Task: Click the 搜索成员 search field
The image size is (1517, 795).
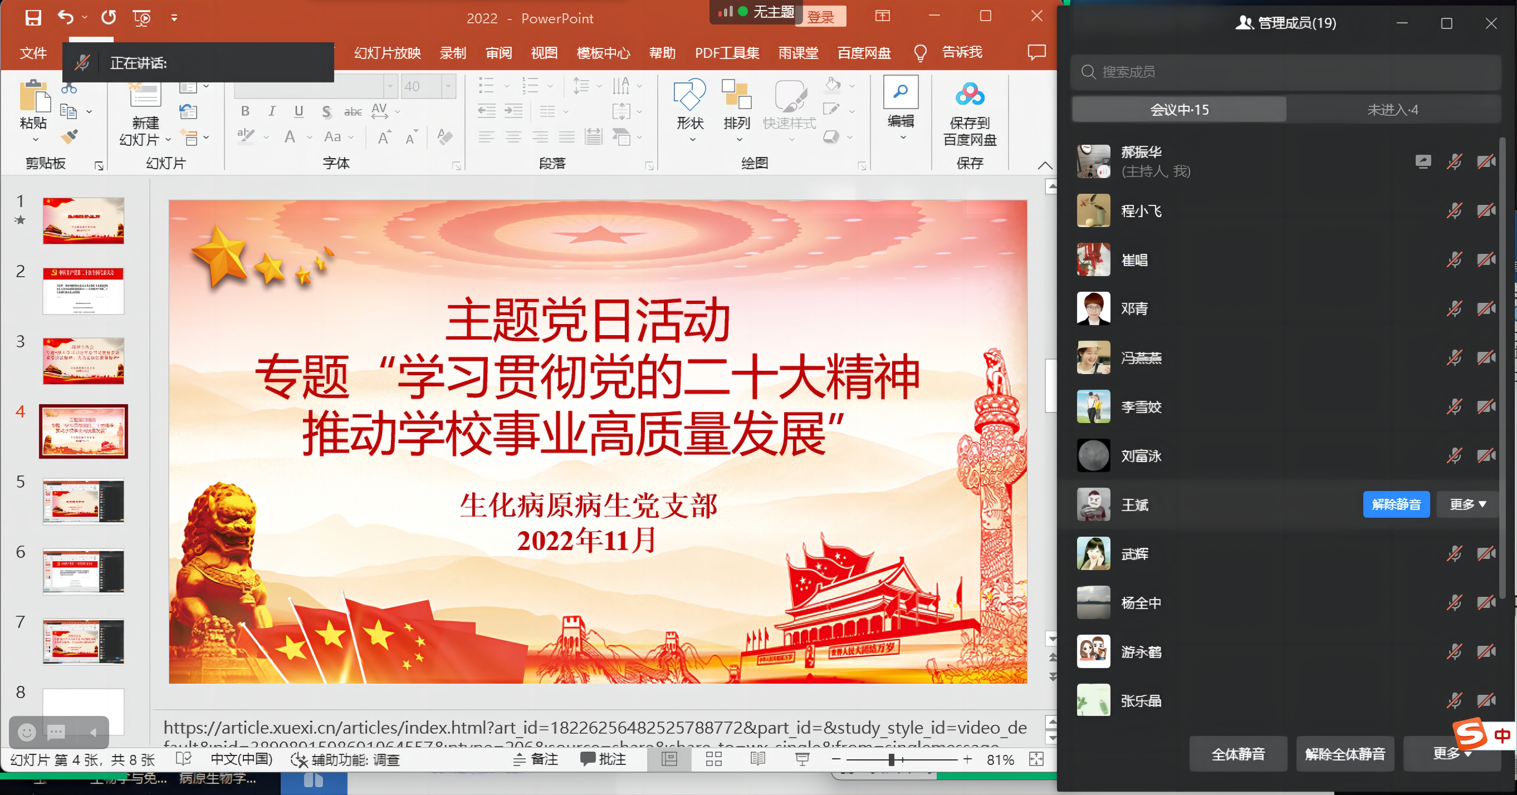Action: pyautogui.click(x=1284, y=72)
